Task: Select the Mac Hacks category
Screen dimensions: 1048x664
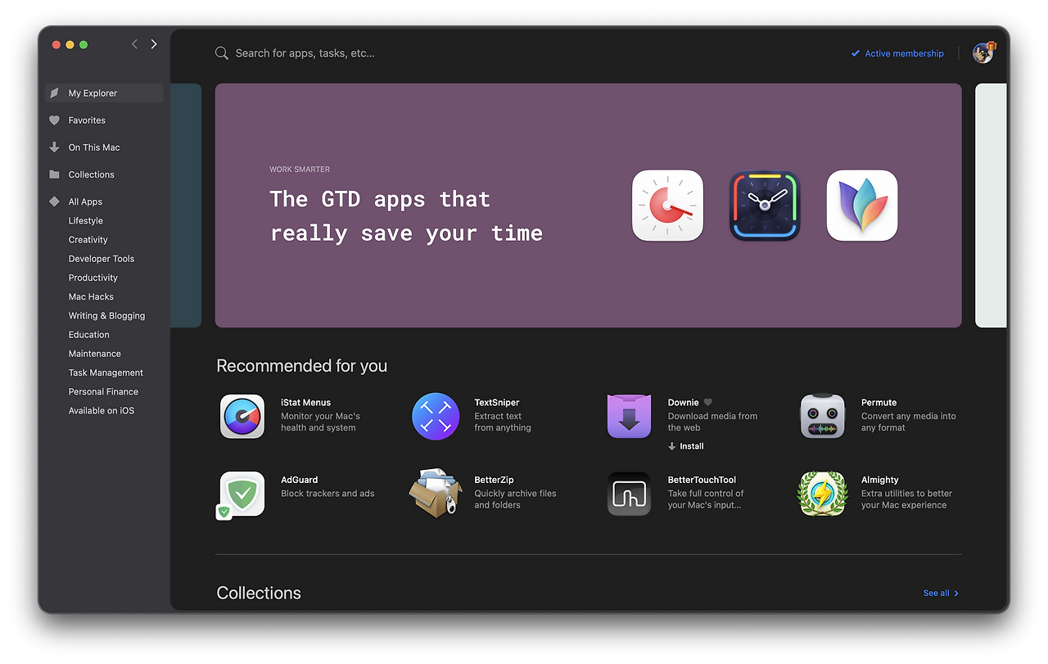Action: [x=91, y=296]
